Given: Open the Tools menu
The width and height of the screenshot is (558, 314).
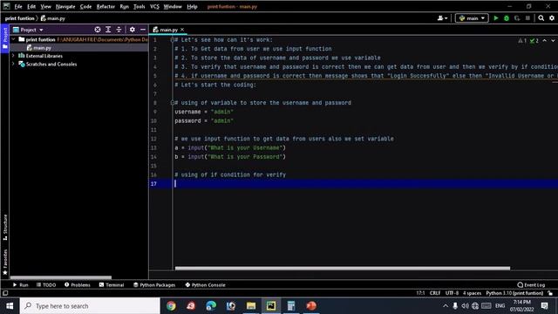Looking at the screenshot, I should 139,6.
